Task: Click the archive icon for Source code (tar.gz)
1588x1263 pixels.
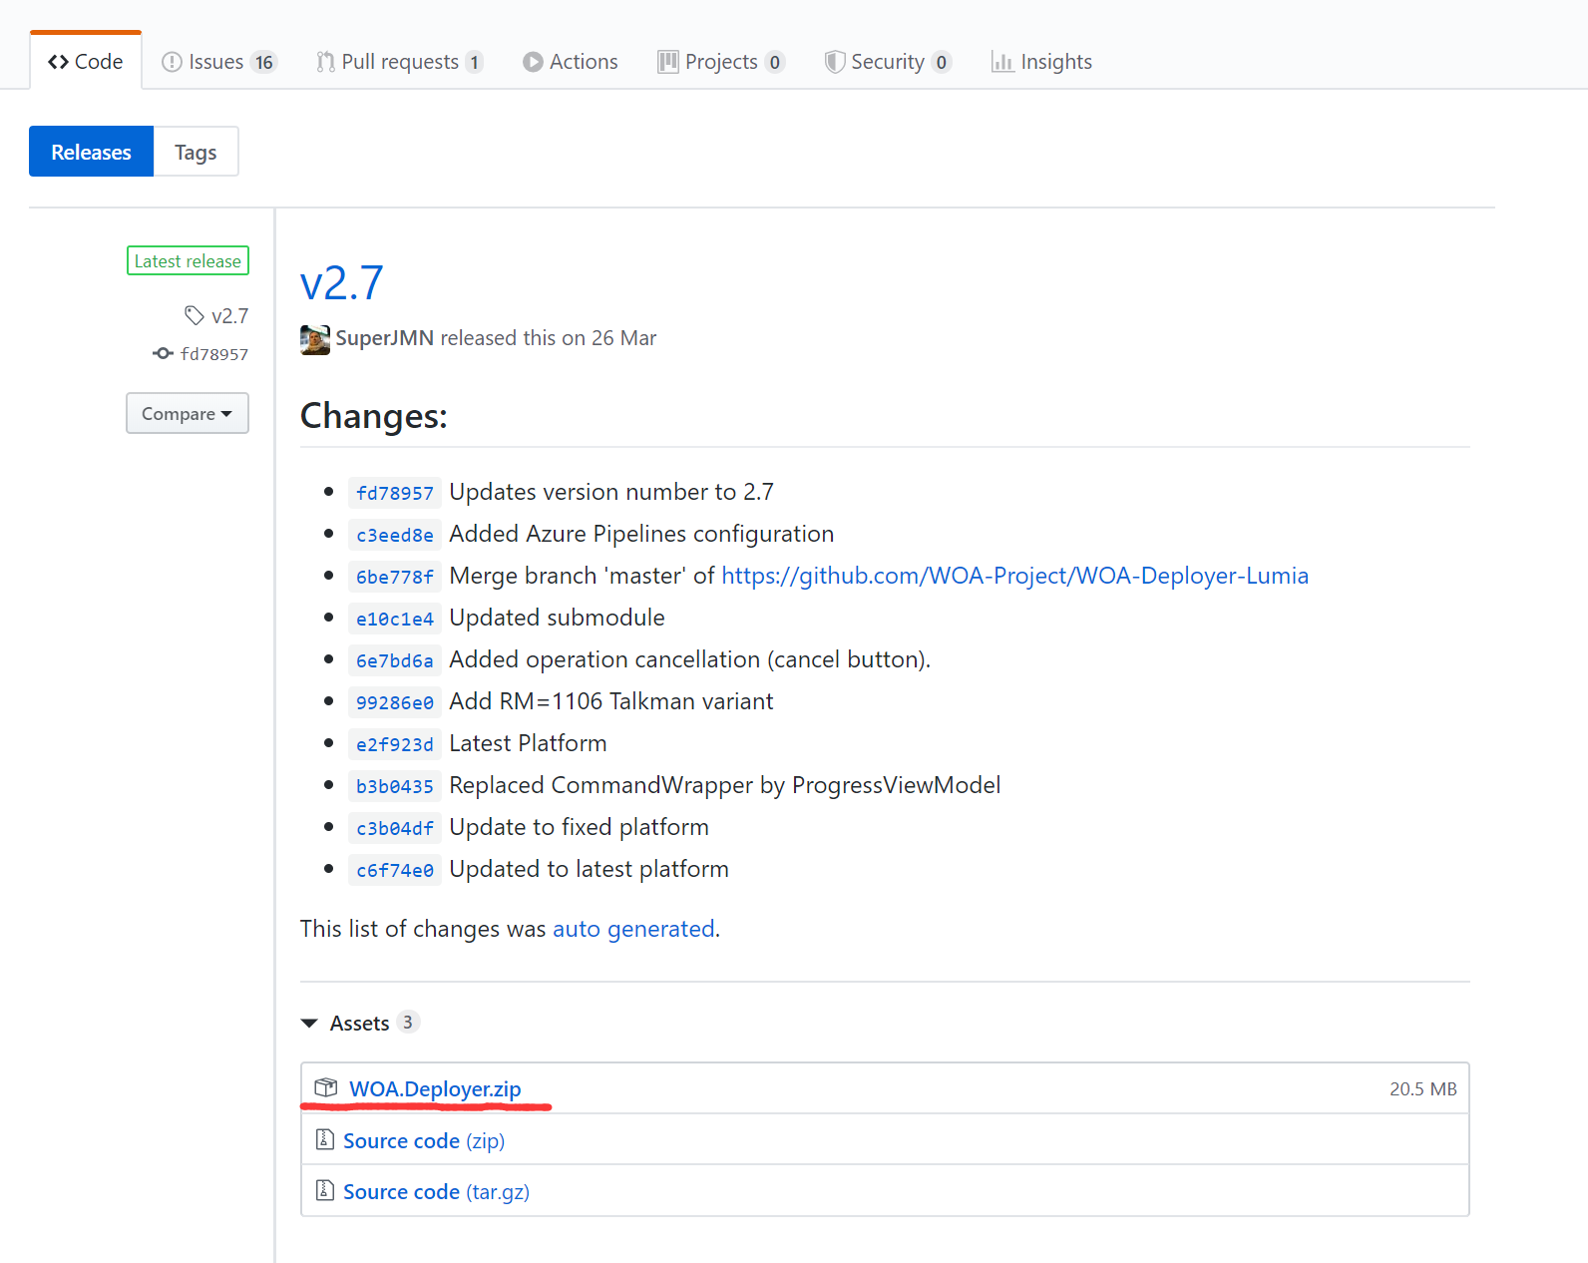Action: [x=324, y=1190]
